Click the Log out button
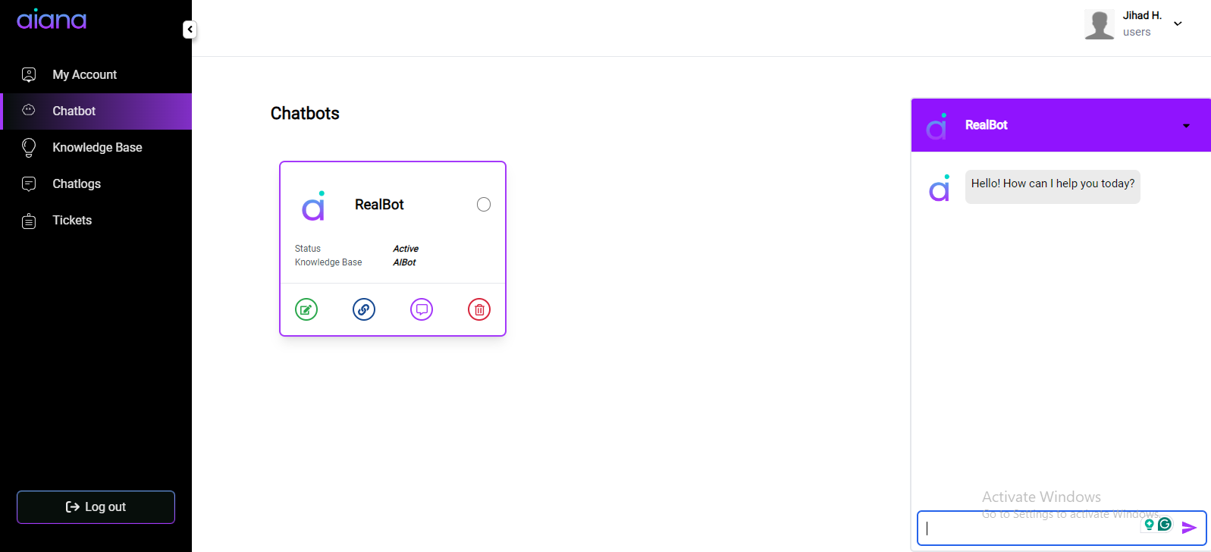Viewport: 1211px width, 552px height. coord(96,507)
